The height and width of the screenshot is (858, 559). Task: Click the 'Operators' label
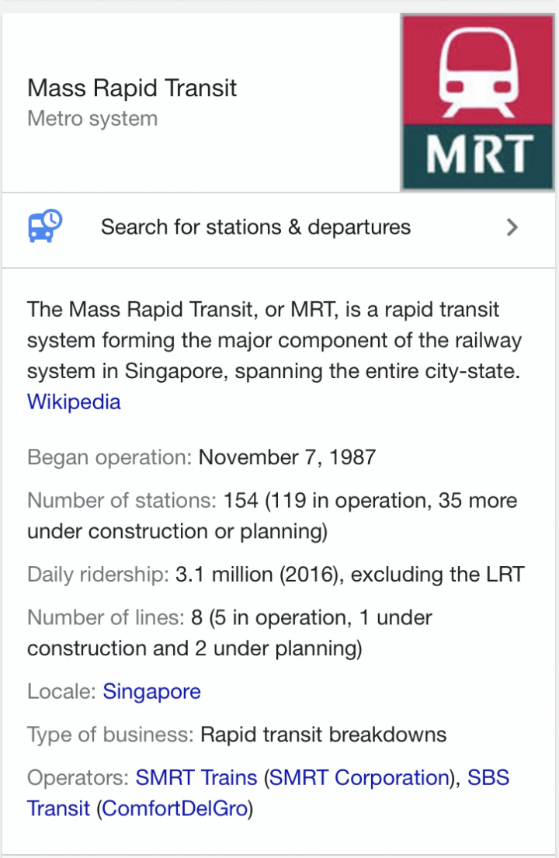tap(78, 777)
